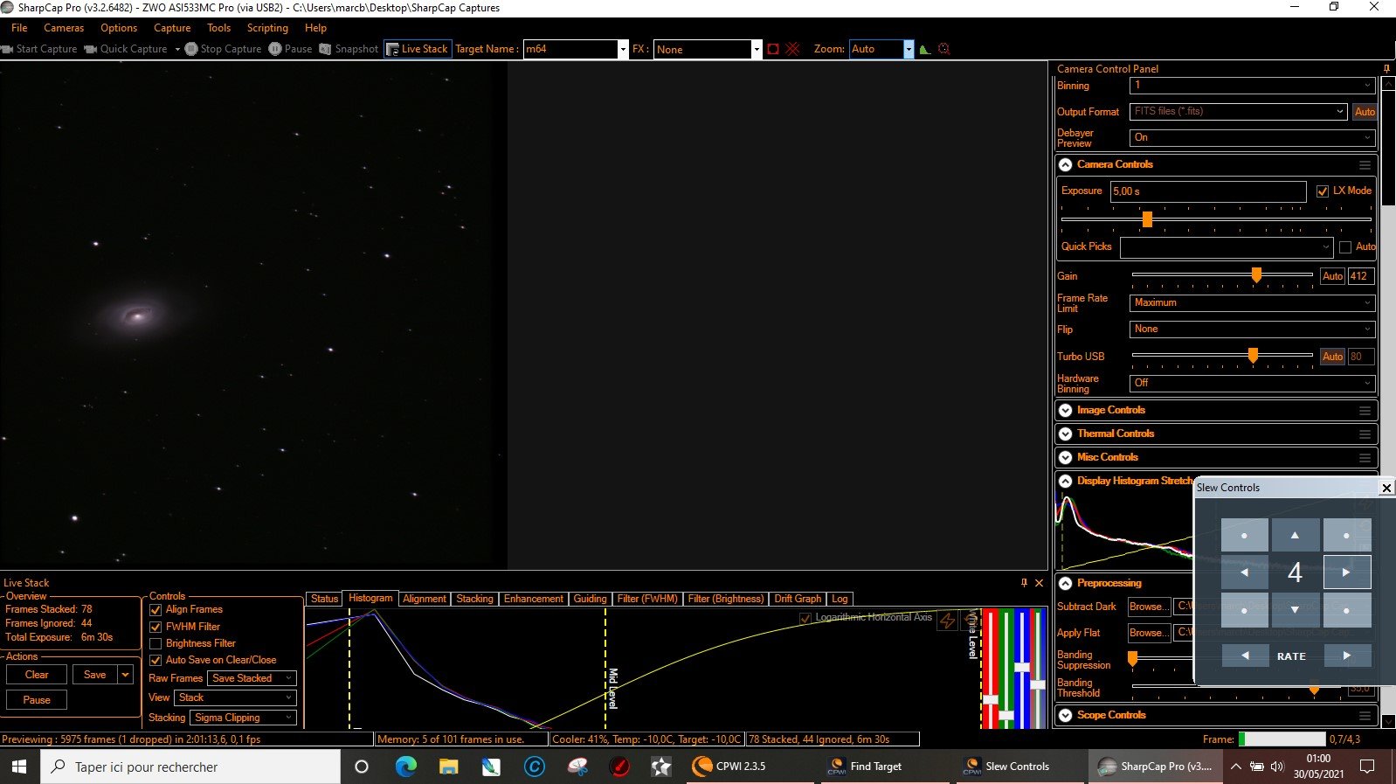Close the Live Stack panel

coord(1039,582)
